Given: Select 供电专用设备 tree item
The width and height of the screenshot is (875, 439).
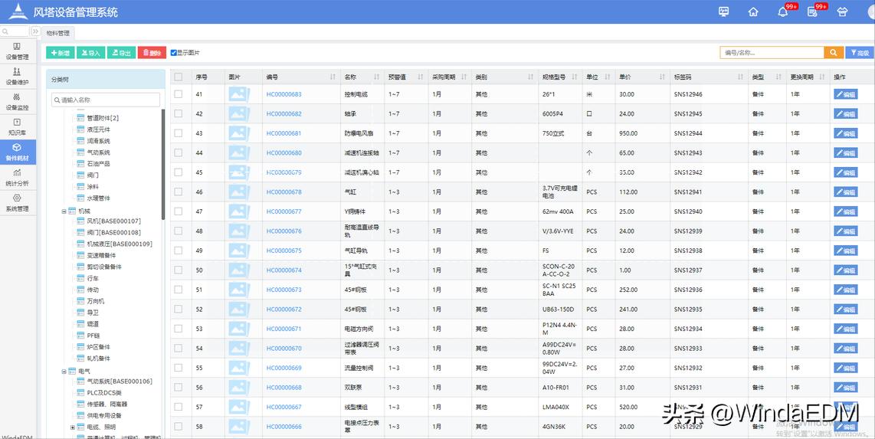Looking at the screenshot, I should (x=103, y=415).
